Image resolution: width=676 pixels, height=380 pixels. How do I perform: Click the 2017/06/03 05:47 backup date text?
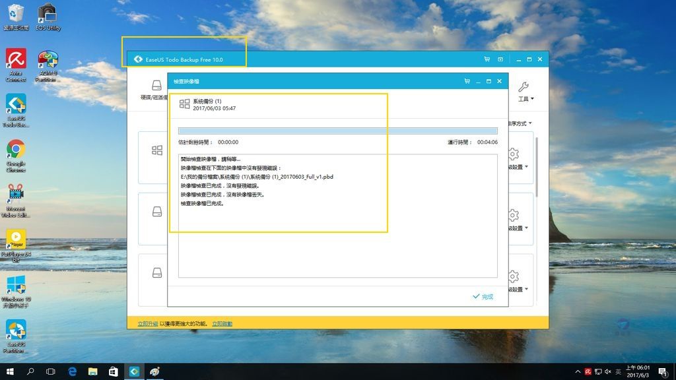[x=215, y=109]
